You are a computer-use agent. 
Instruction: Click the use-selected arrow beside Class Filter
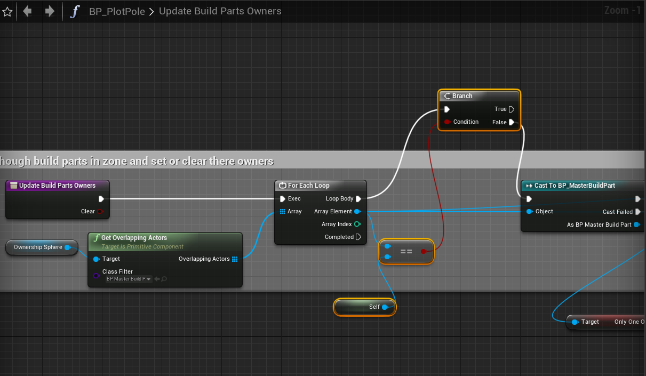[157, 279]
